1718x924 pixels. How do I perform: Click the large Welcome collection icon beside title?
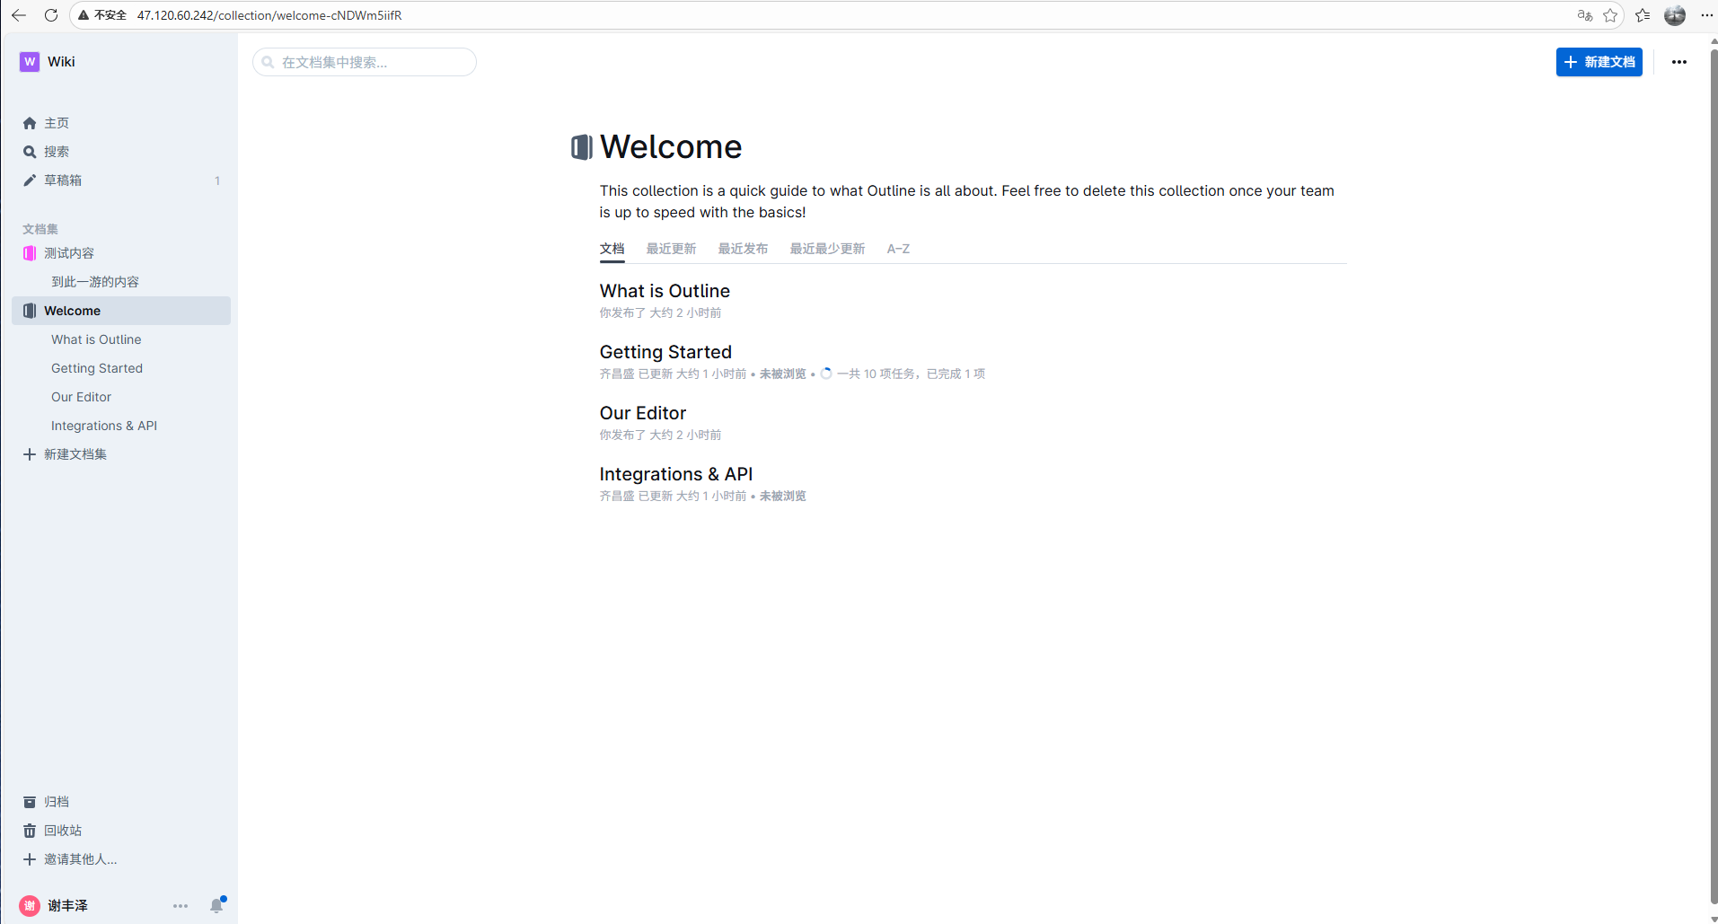pyautogui.click(x=582, y=147)
